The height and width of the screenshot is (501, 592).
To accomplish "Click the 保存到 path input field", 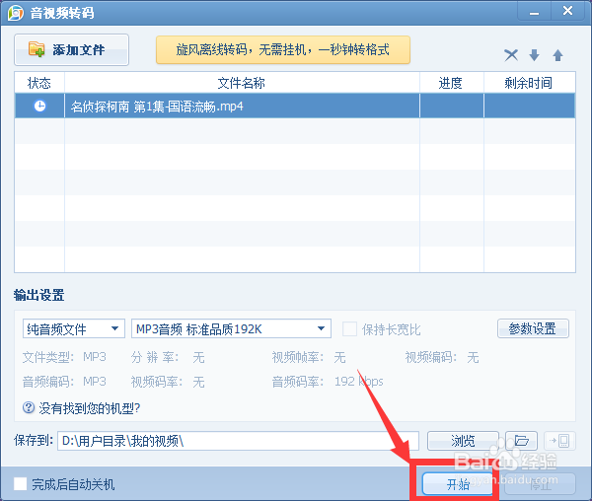I will 238,441.
